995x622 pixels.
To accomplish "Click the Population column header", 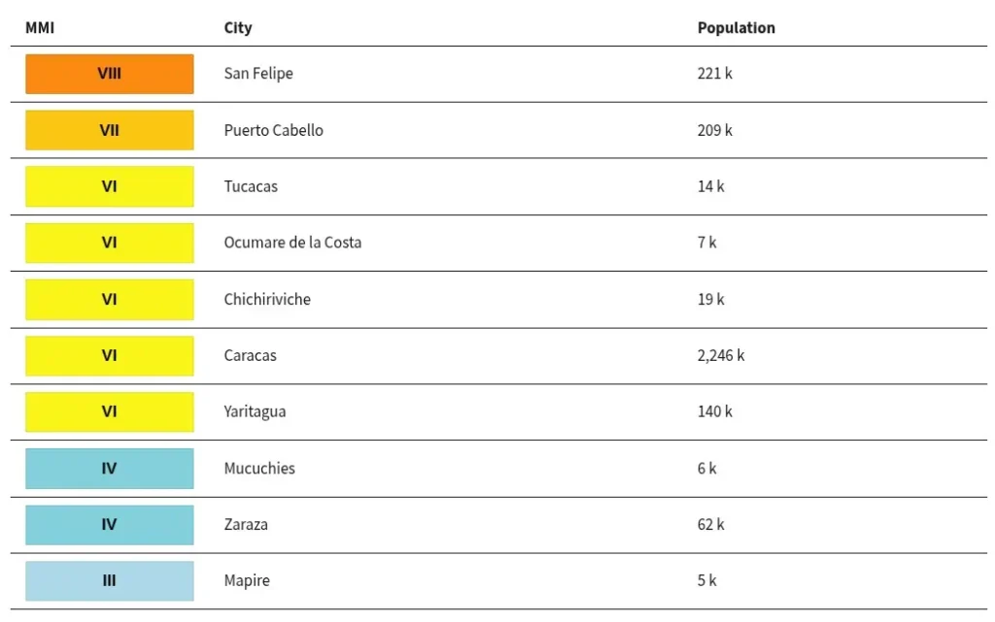I will coord(737,28).
